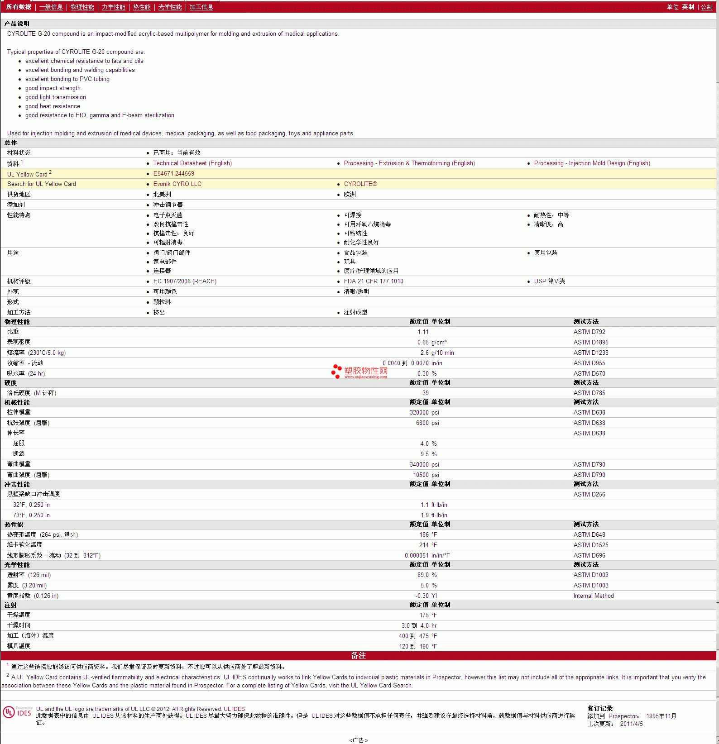Click the ASTM D785 test method
Image resolution: width=719 pixels, height=744 pixels.
coord(589,393)
